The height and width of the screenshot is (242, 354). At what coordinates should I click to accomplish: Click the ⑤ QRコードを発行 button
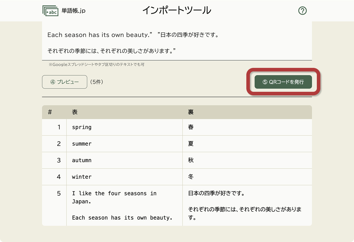click(x=283, y=82)
